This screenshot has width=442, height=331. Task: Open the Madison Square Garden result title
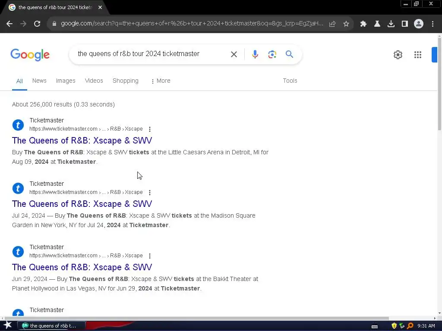tap(82, 204)
